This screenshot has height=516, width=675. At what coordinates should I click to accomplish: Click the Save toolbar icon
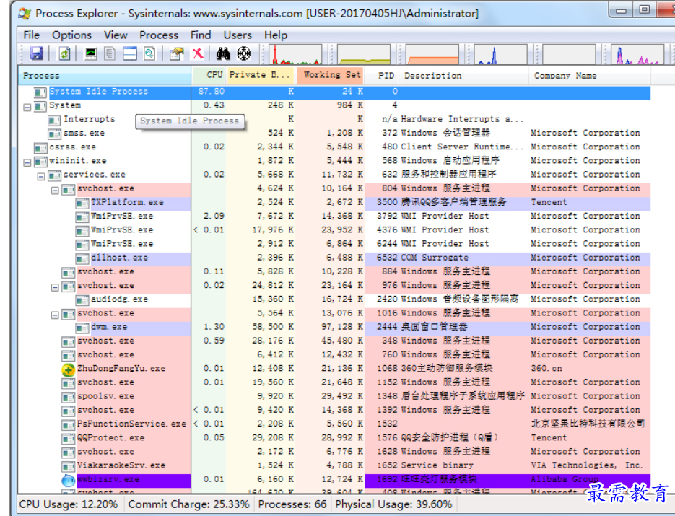pyautogui.click(x=37, y=54)
